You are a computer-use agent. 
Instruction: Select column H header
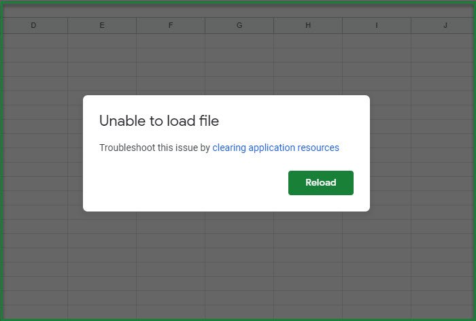pyautogui.click(x=308, y=26)
